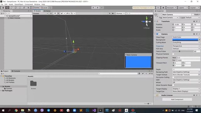This screenshot has width=201, height=113.
Task: Collapse the Transform component
Action: [155, 21]
